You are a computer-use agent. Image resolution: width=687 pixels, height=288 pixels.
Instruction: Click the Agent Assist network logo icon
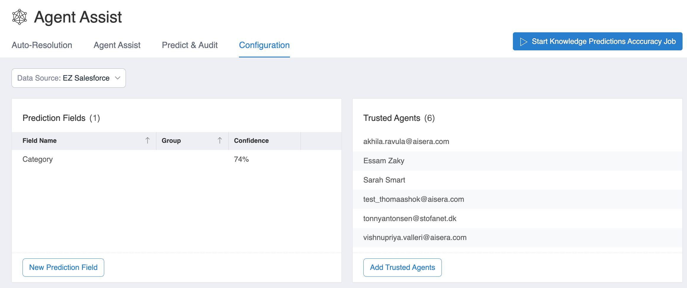(20, 17)
